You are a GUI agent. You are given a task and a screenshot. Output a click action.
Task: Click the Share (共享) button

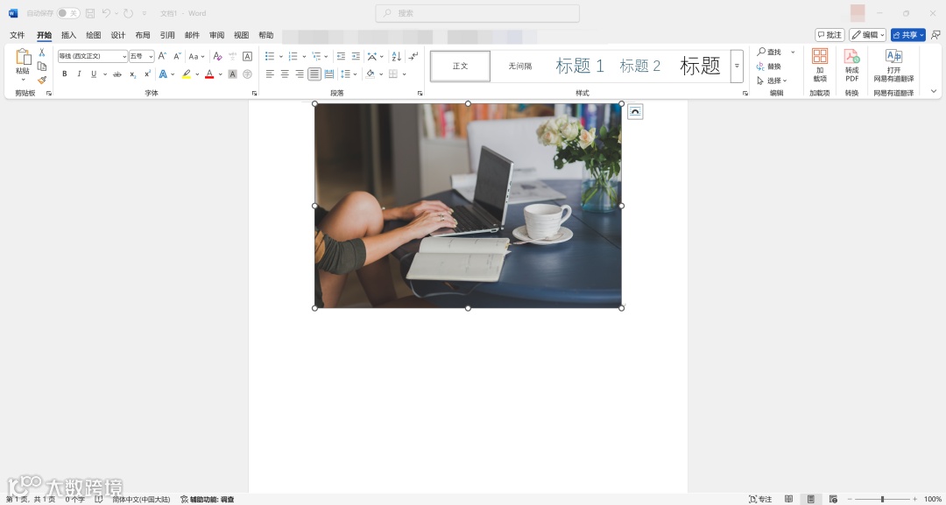908,35
